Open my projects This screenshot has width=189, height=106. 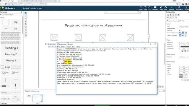coord(179,8)
